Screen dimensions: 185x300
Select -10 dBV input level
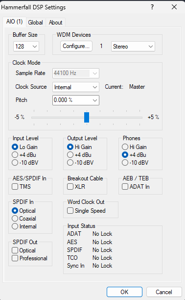25,163
